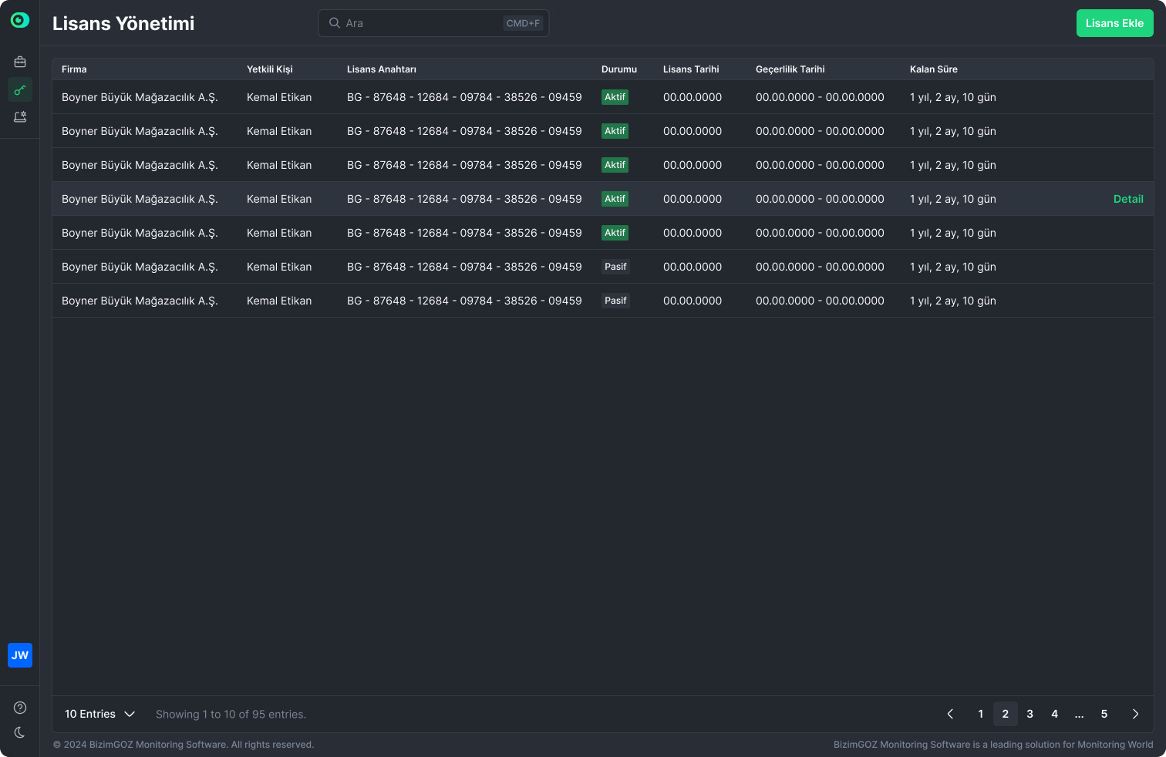Click the pagination ellipsis
This screenshot has height=757, width=1166.
1080,714
